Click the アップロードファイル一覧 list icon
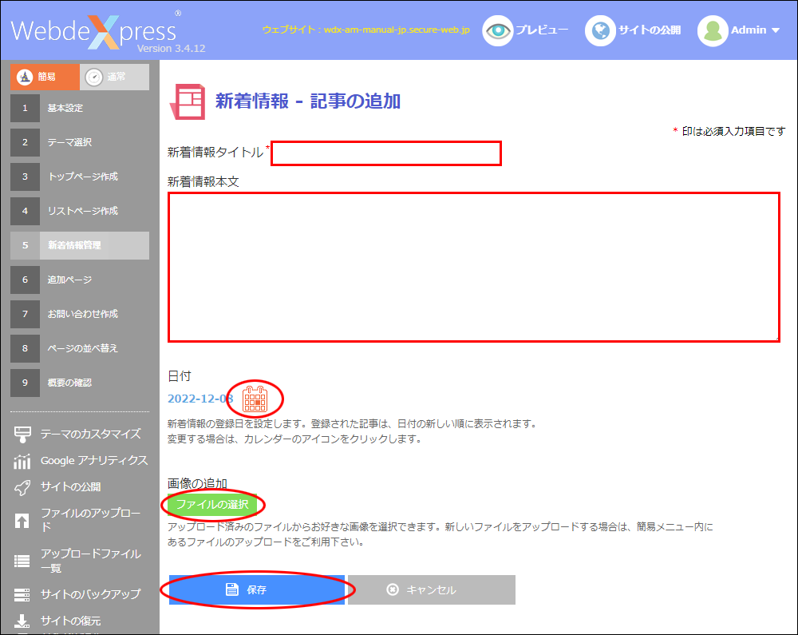 click(x=22, y=562)
